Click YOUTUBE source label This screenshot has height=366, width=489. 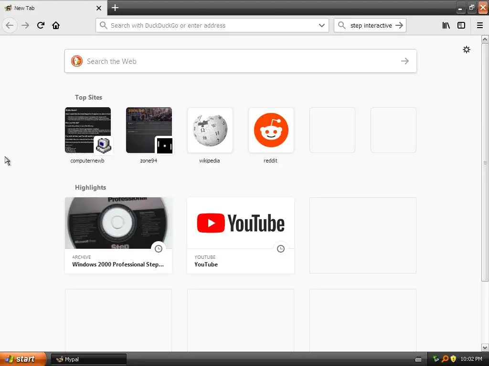205,257
